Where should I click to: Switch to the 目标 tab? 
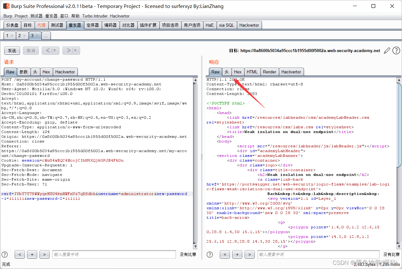point(28,25)
